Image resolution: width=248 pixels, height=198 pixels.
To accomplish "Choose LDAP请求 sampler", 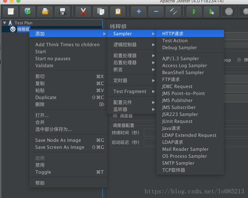I will (x=190, y=142).
